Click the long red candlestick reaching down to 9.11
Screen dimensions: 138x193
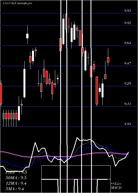pyautogui.click(x=97, y=90)
